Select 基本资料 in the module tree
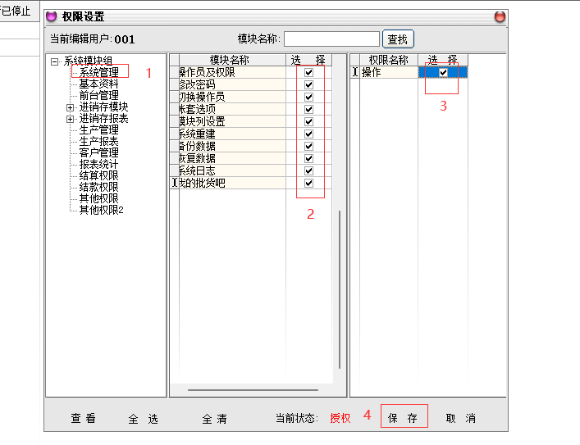580x445 pixels. [x=99, y=84]
